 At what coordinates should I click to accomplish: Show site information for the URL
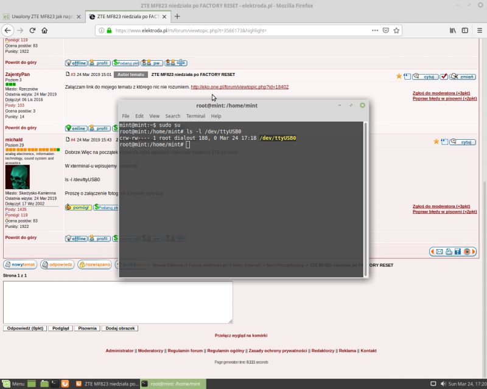point(102,30)
